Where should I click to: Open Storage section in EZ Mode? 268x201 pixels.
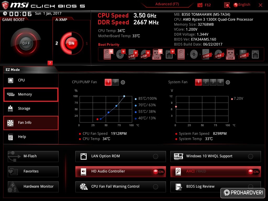[x=31, y=109]
